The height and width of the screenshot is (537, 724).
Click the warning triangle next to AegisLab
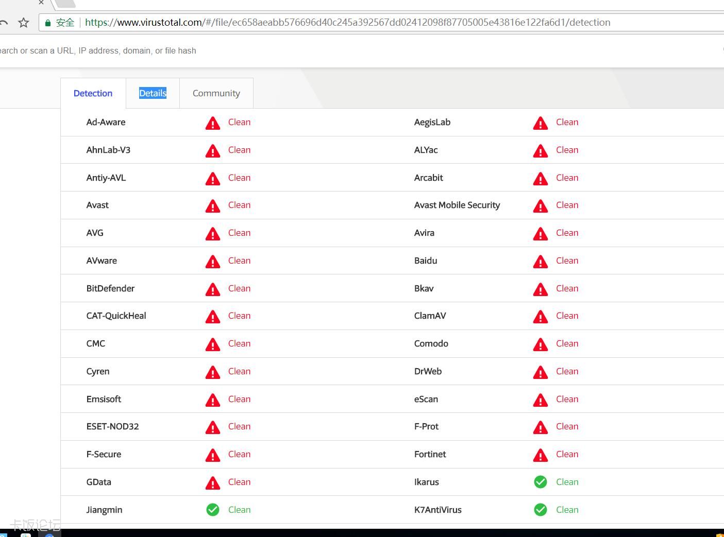tap(541, 123)
